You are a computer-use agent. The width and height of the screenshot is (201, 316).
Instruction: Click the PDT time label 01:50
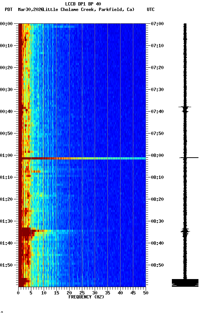[x=6, y=265]
